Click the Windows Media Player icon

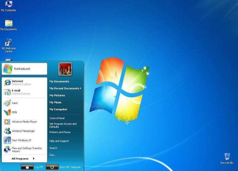coord(7,122)
